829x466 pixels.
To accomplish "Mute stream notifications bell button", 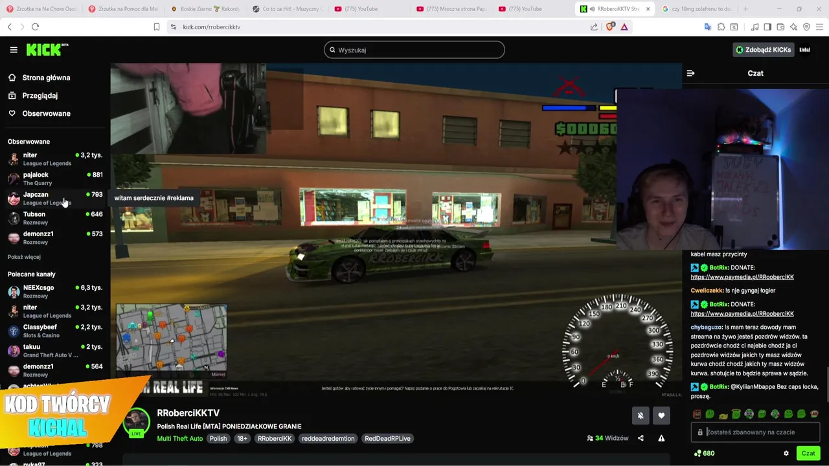I will coord(641,416).
